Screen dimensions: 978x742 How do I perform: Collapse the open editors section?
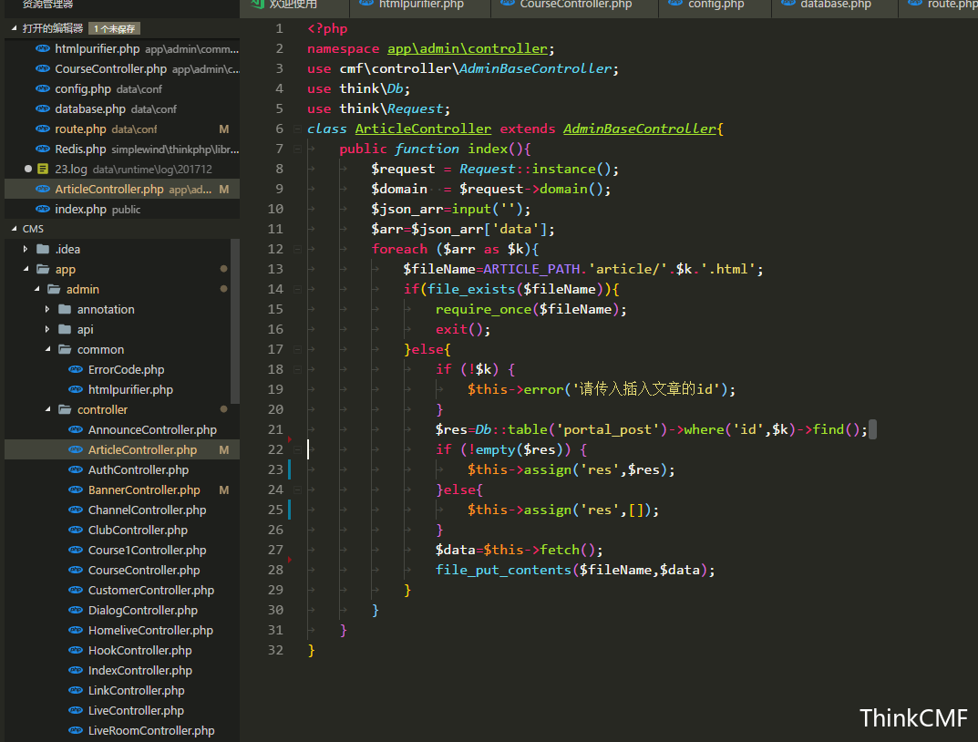click(x=14, y=28)
